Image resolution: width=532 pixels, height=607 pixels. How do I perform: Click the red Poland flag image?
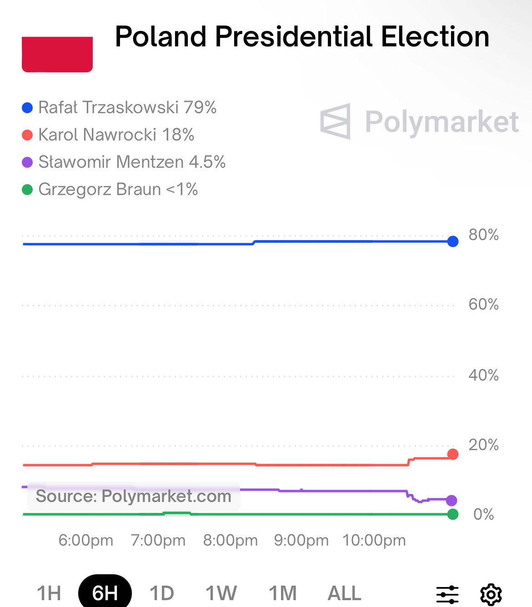pyautogui.click(x=57, y=54)
